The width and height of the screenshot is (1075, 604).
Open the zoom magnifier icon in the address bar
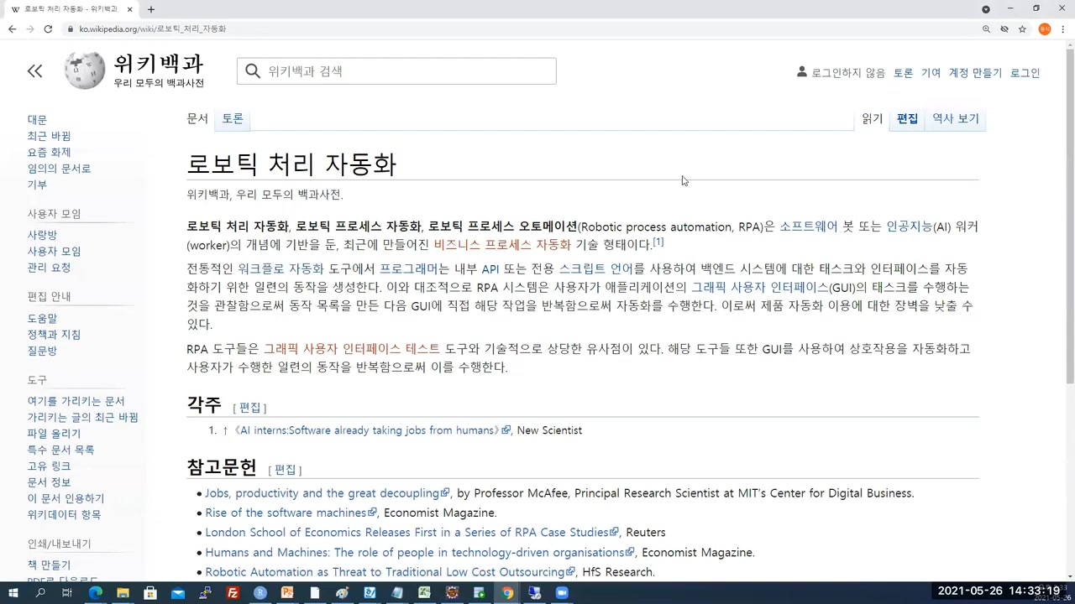coord(987,29)
